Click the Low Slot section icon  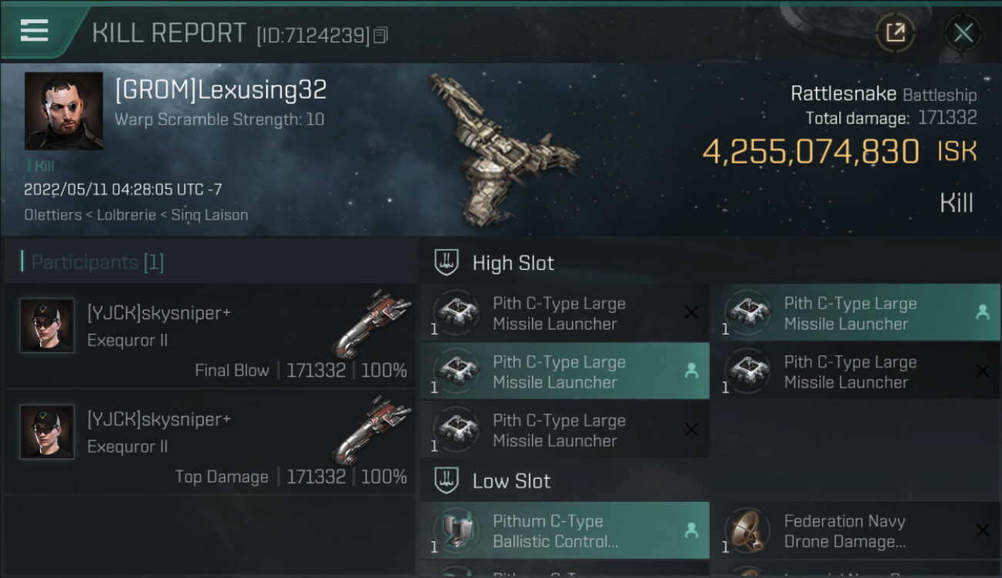[x=447, y=481]
